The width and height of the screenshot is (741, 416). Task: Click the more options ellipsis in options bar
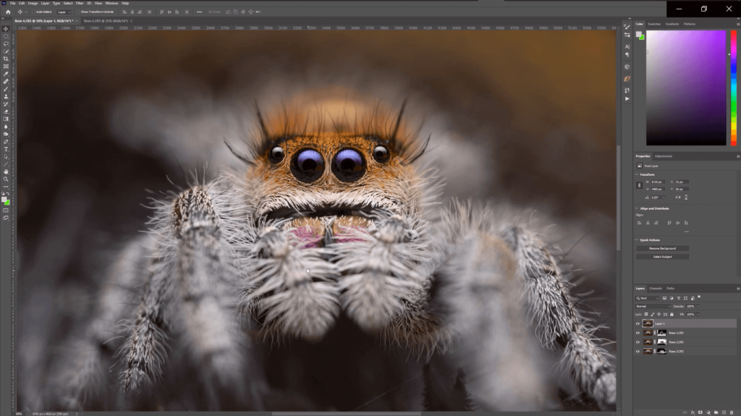point(199,12)
